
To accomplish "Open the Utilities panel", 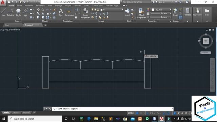I will [188, 15].
